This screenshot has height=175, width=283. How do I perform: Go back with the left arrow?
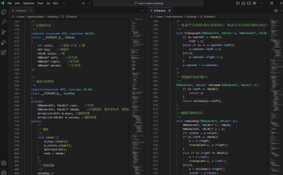tap(84, 3)
